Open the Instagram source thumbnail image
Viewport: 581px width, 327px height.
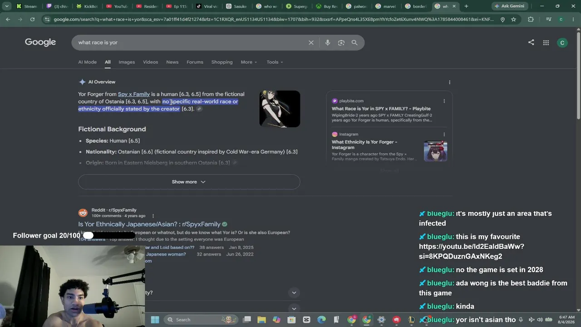(x=435, y=151)
